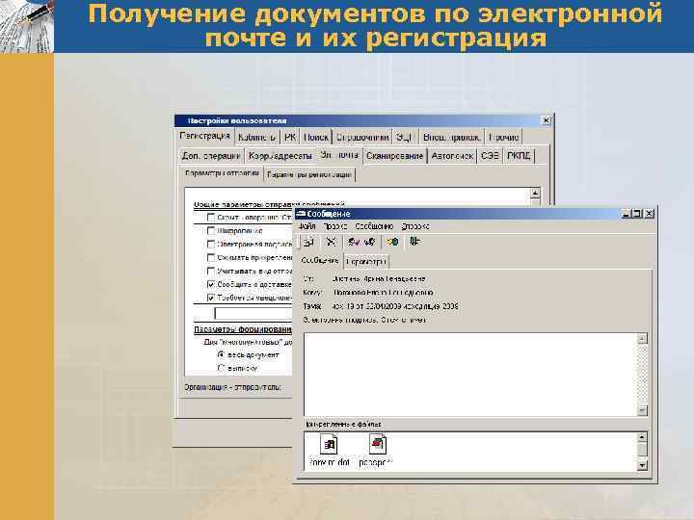Click the recipient name next to Кому
This screenshot has width=694, height=520.
pos(383,293)
